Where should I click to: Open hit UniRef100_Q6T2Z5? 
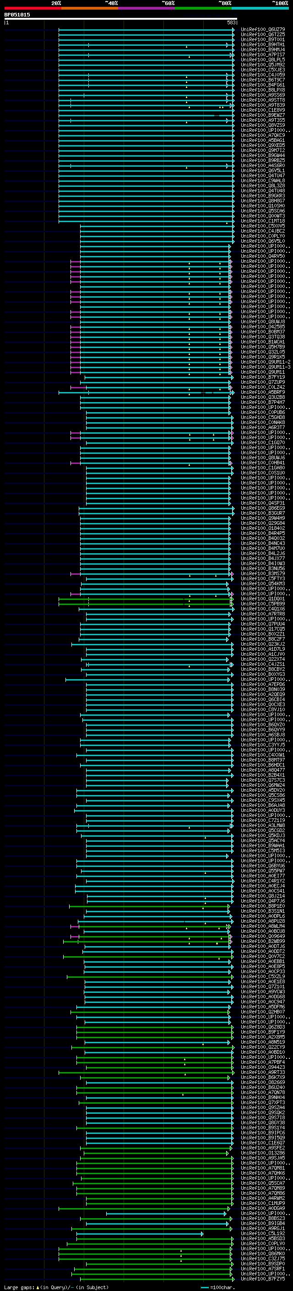tap(262, 35)
